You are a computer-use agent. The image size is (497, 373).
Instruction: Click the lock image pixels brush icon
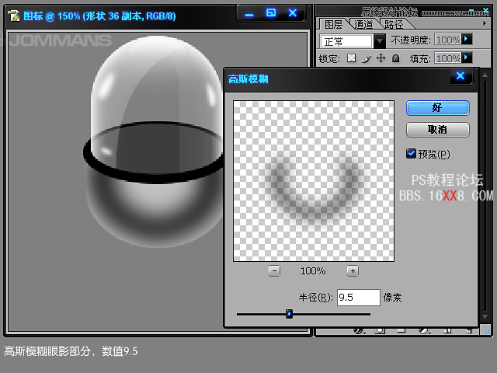tap(366, 58)
